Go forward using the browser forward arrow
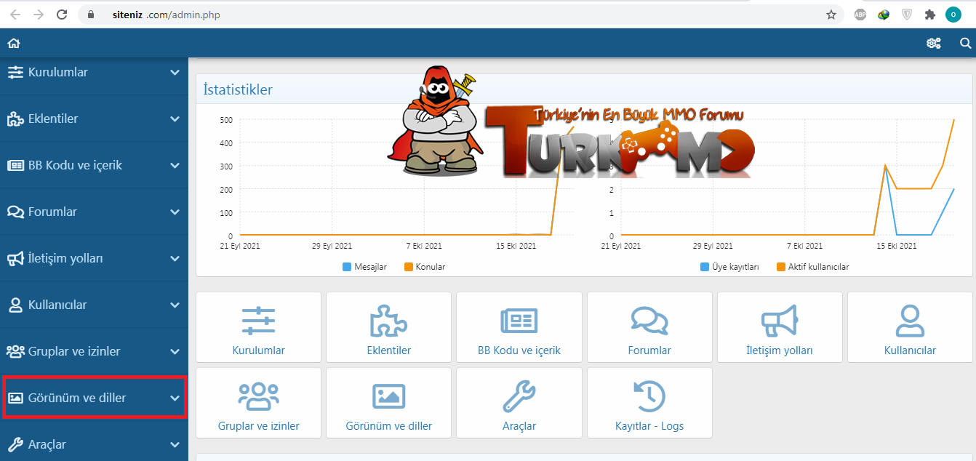The image size is (976, 461). pos(39,15)
